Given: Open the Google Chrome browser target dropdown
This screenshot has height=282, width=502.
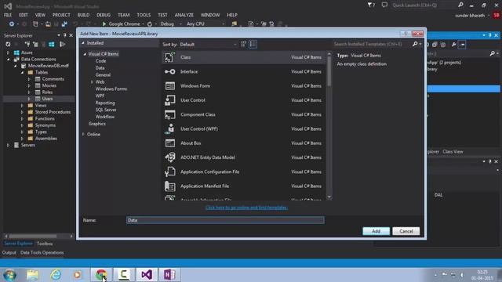Looking at the screenshot, I should (x=143, y=24).
